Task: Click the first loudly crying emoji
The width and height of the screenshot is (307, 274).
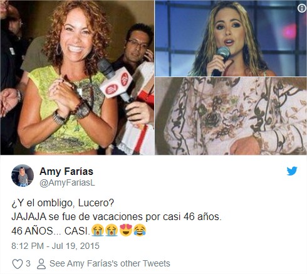Action: pyautogui.click(x=98, y=230)
